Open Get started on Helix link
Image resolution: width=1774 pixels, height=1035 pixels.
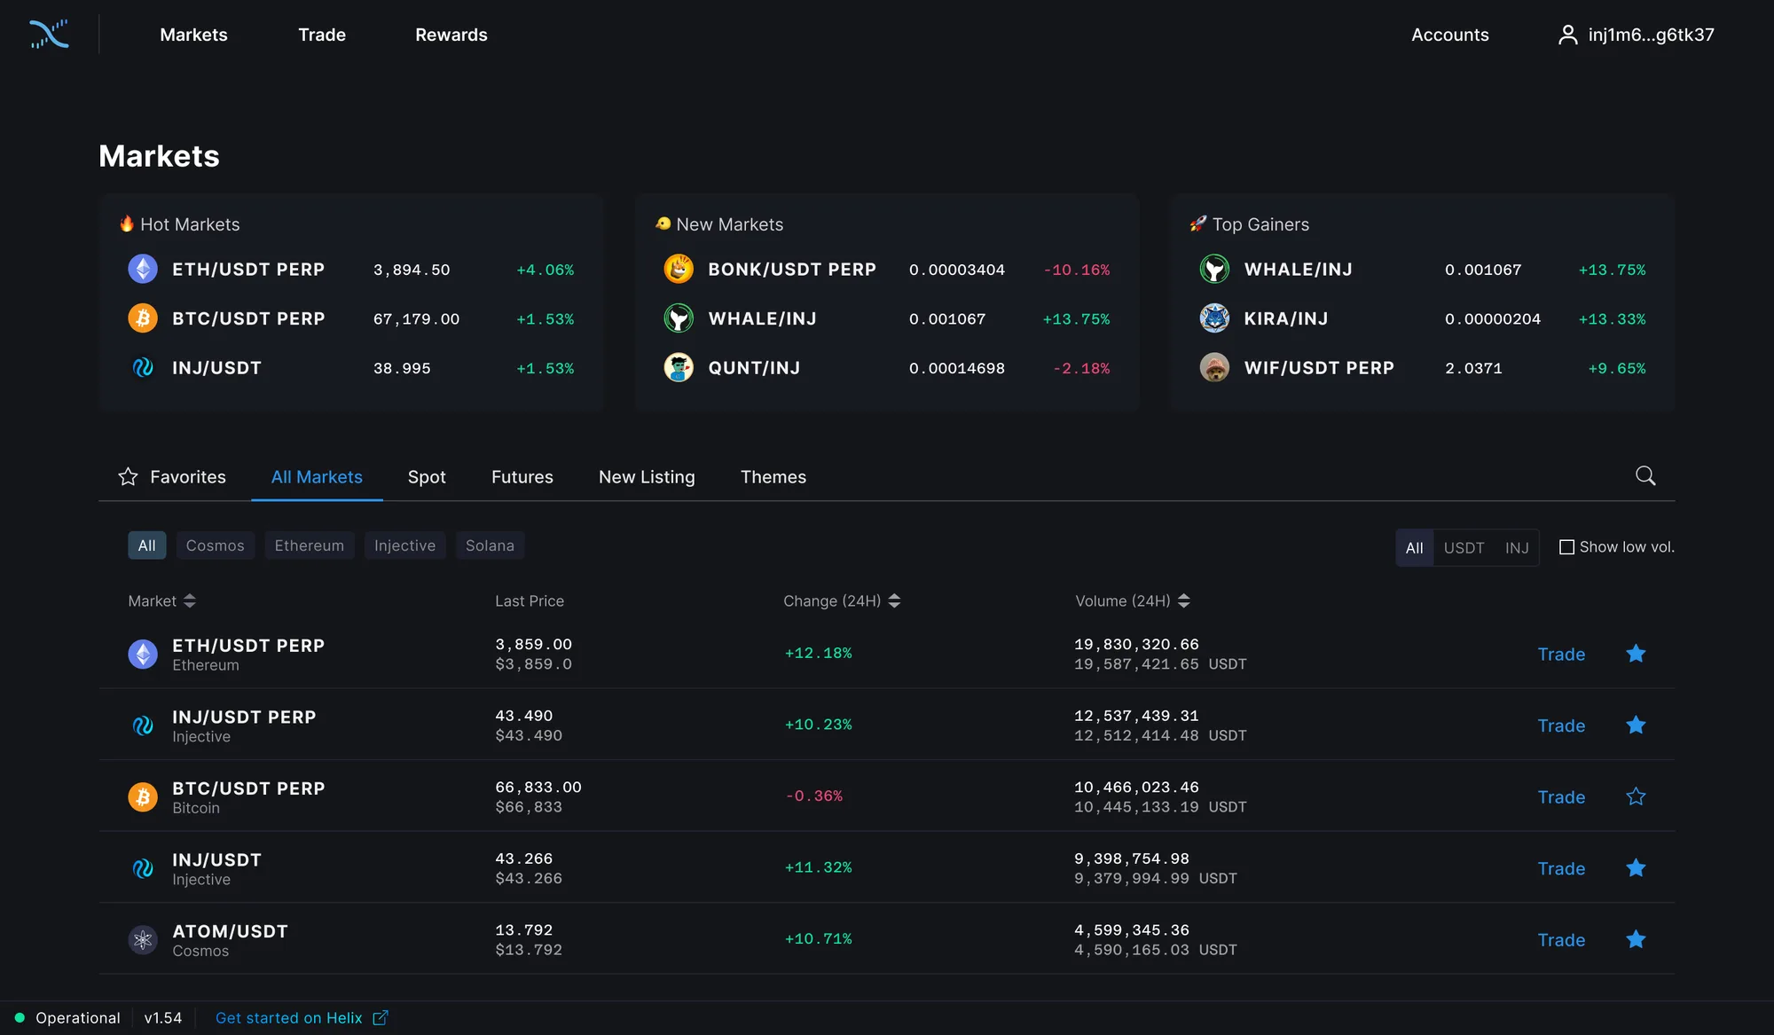click(x=289, y=1018)
